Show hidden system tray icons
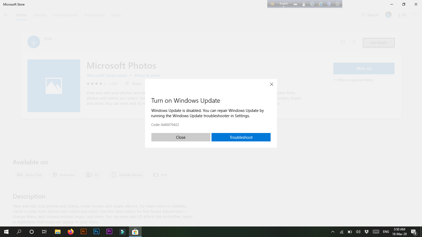 333,232
